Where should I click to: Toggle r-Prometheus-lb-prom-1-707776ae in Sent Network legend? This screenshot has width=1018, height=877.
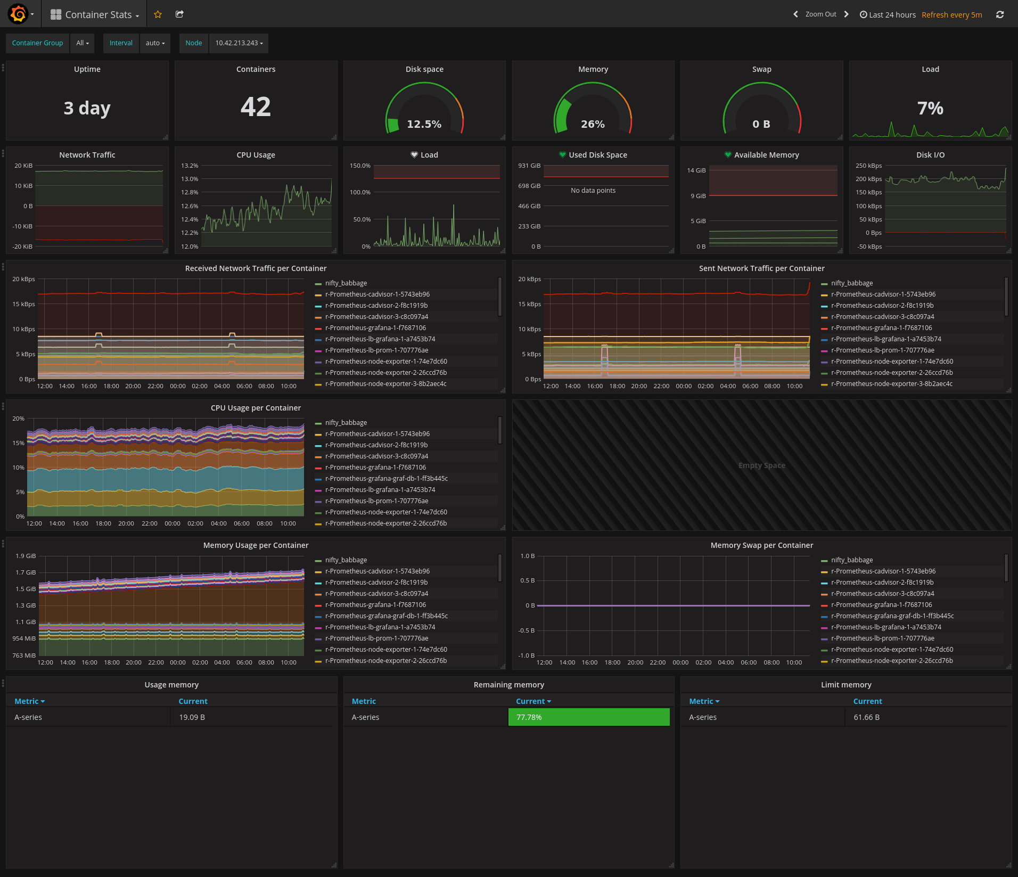[883, 350]
